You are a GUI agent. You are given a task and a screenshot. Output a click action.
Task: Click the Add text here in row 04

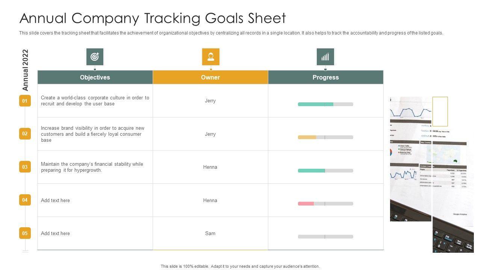point(56,200)
